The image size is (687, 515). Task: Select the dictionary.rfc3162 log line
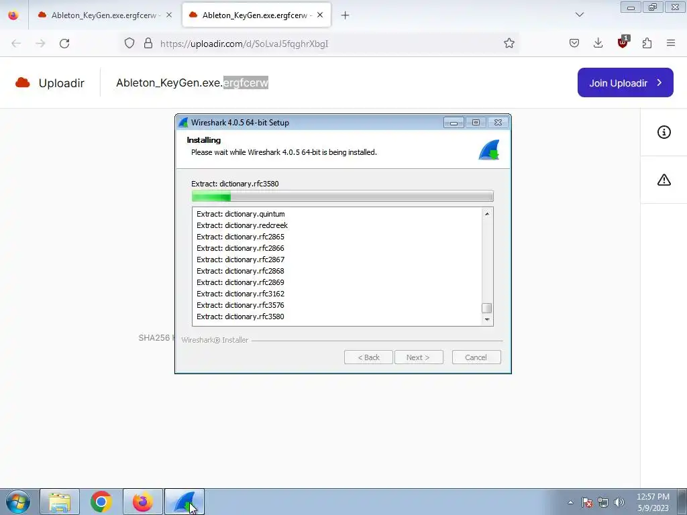coord(240,294)
